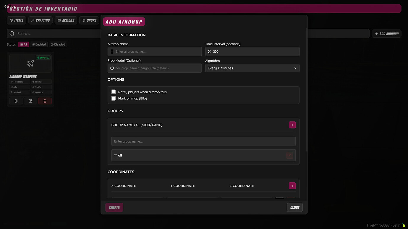Click the FiveM leaf icon in the corner
Image resolution: width=408 pixels, height=229 pixels.
pos(404,225)
